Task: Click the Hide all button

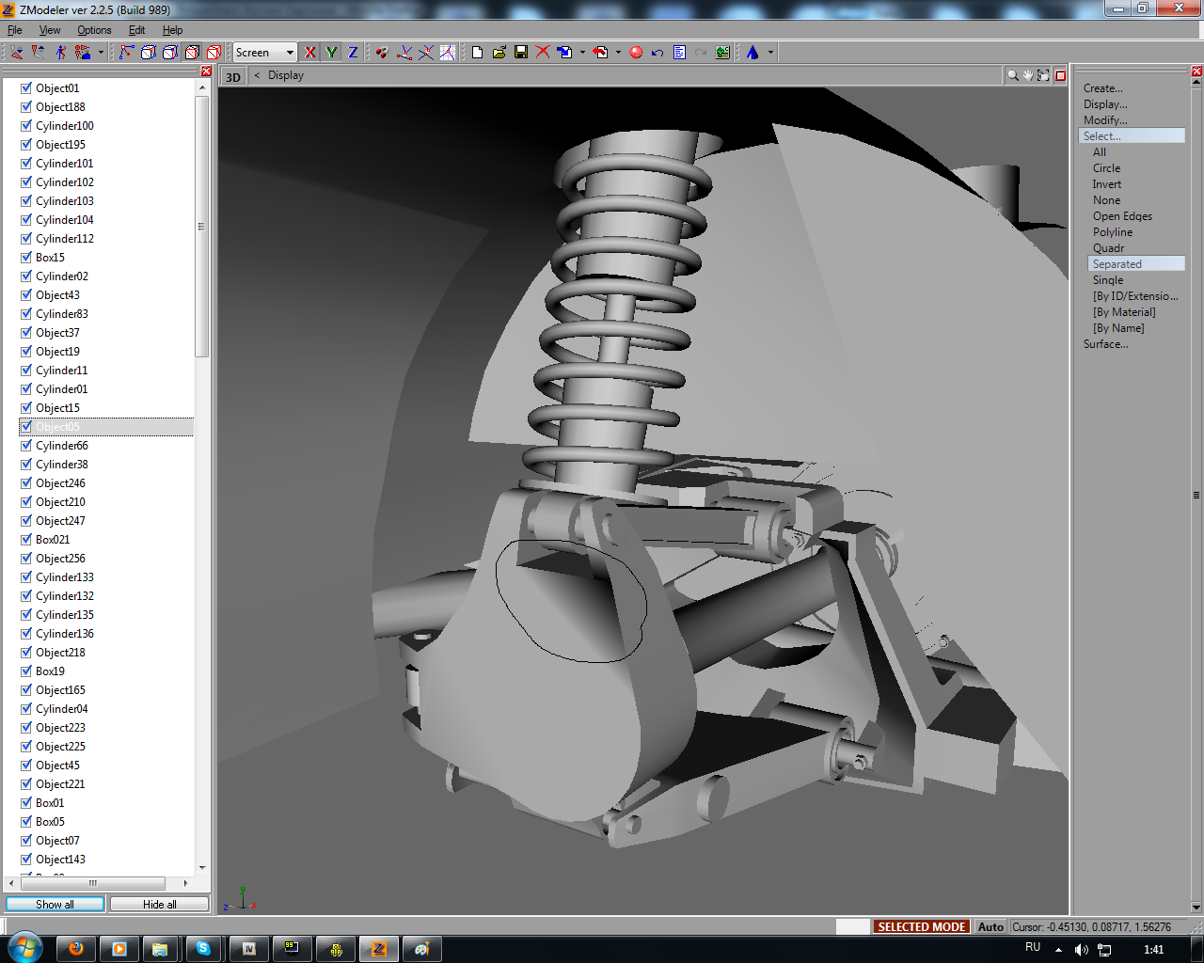Action: 159,904
